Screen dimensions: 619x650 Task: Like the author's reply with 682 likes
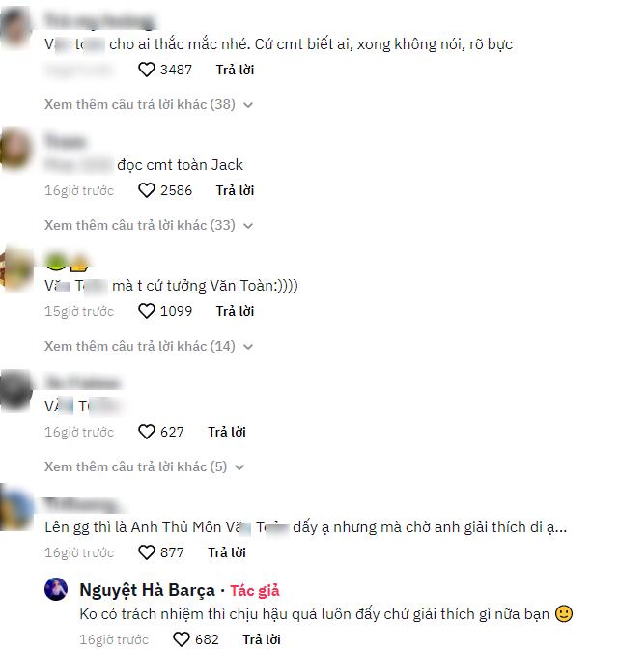182,639
